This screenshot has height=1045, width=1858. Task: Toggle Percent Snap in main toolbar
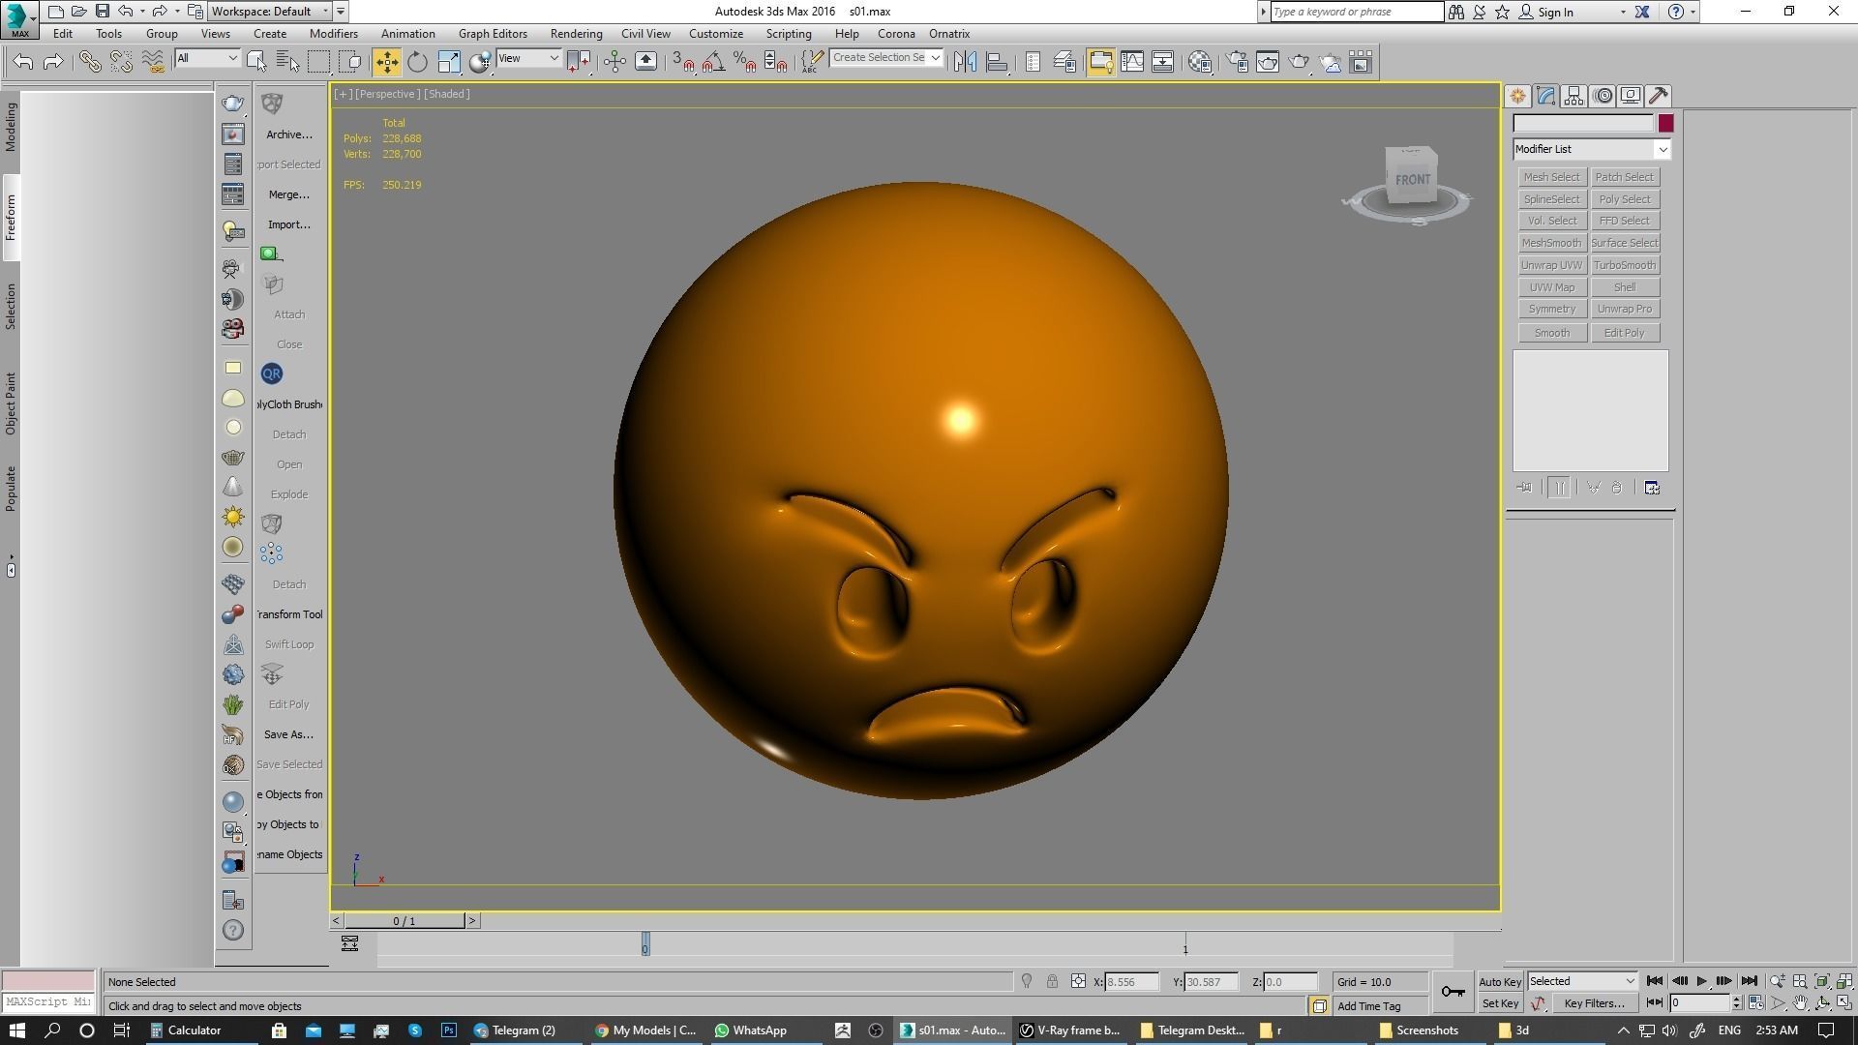(x=744, y=62)
